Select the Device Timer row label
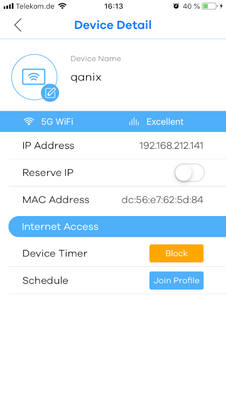Screen dimensions: 226x402 point(55,254)
